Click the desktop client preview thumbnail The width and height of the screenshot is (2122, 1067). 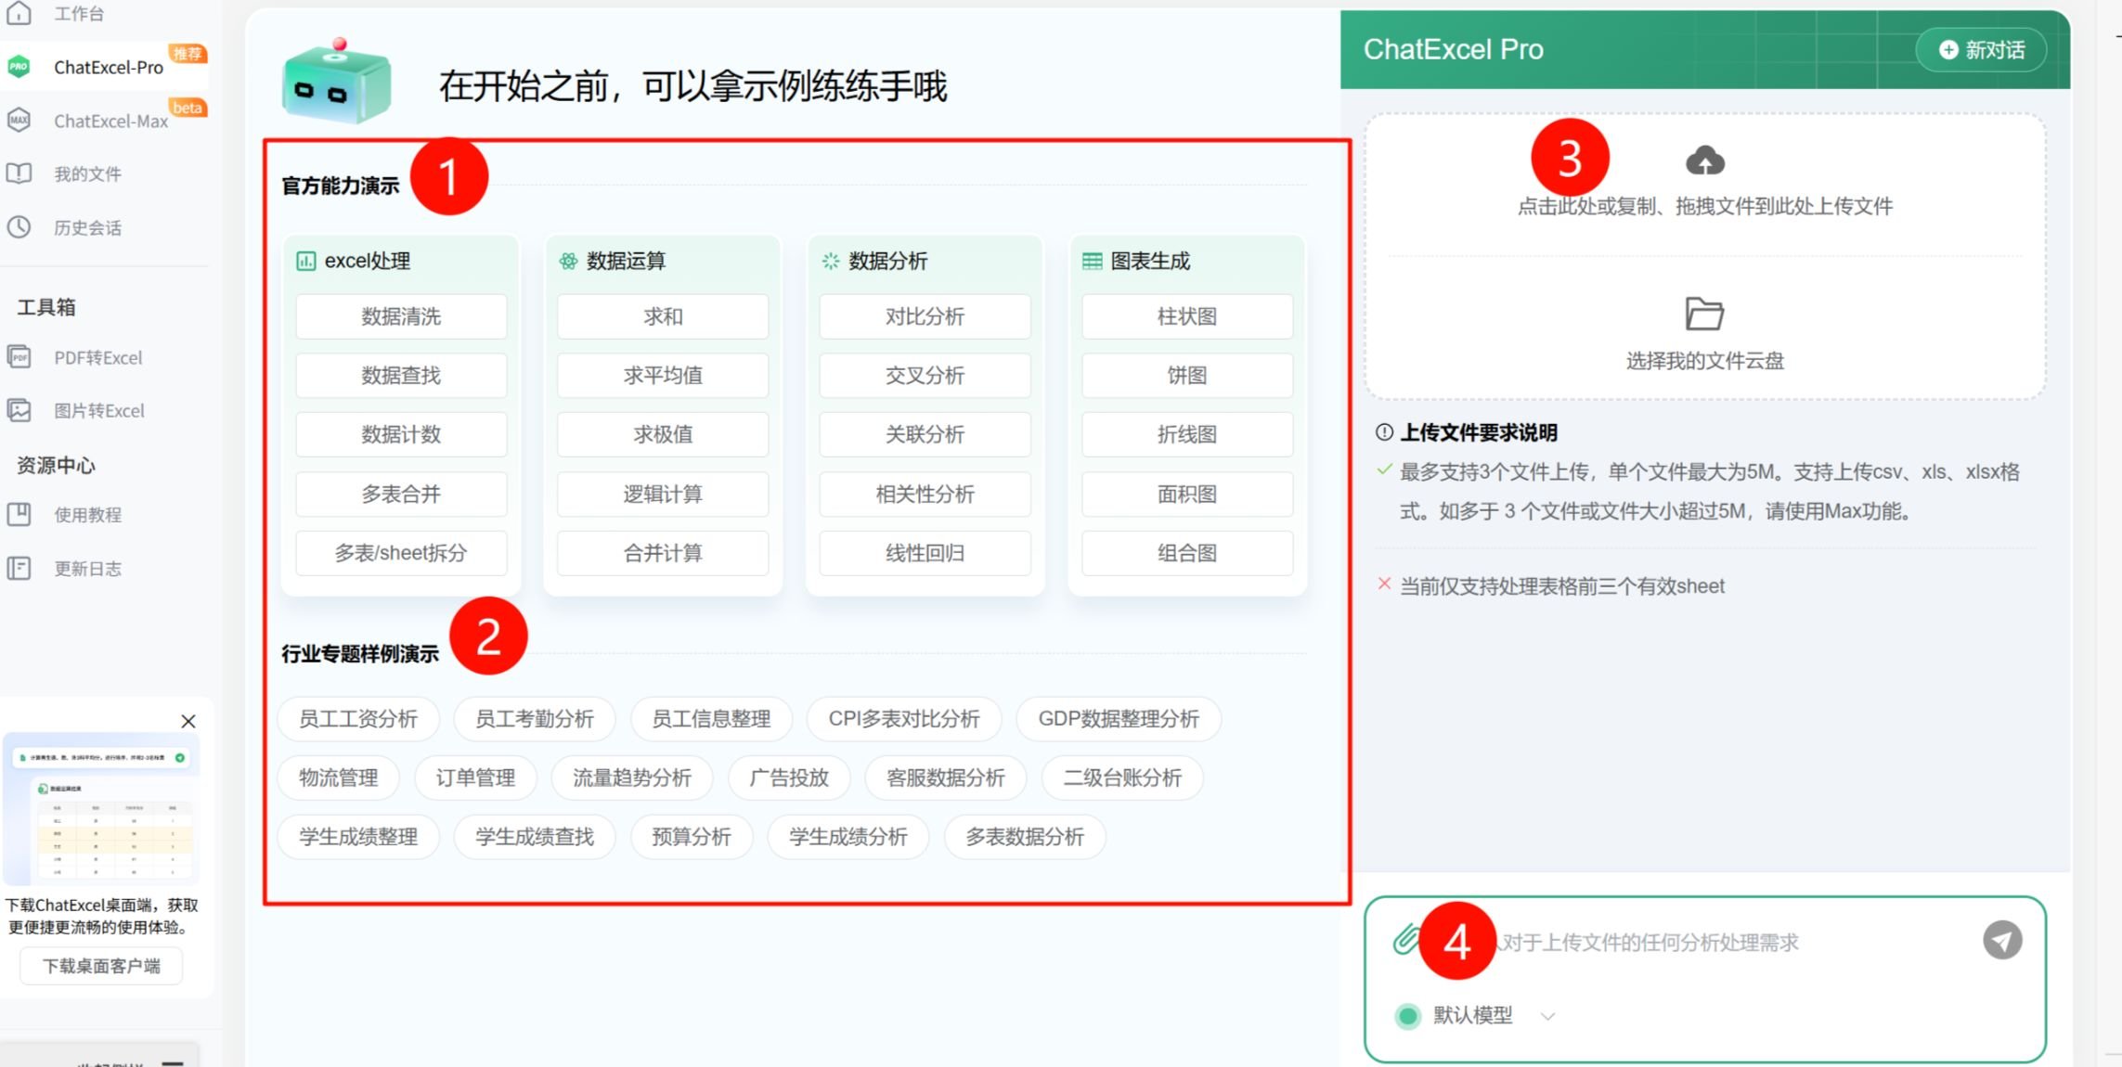click(101, 809)
